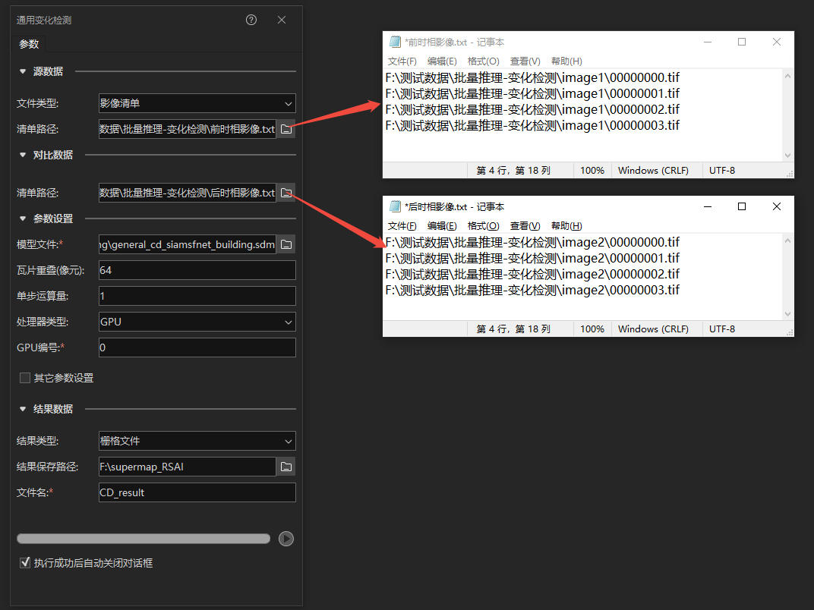
Task: Collapse the 源数据 section
Action: click(23, 71)
